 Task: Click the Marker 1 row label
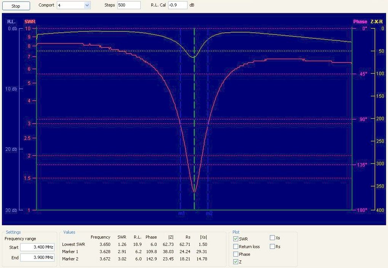[x=70, y=252]
